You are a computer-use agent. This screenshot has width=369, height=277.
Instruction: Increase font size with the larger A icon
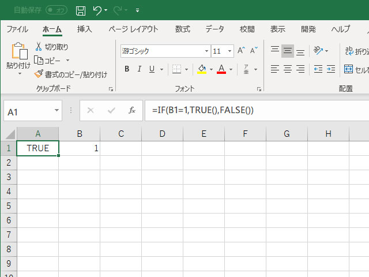(x=241, y=50)
